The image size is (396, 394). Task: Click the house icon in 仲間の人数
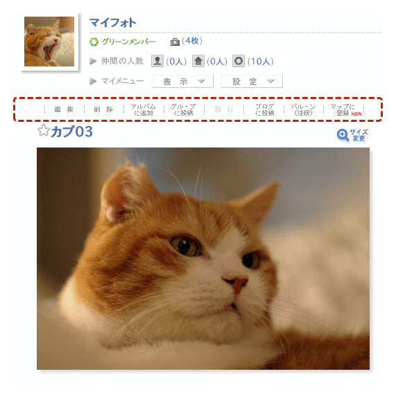point(198,61)
